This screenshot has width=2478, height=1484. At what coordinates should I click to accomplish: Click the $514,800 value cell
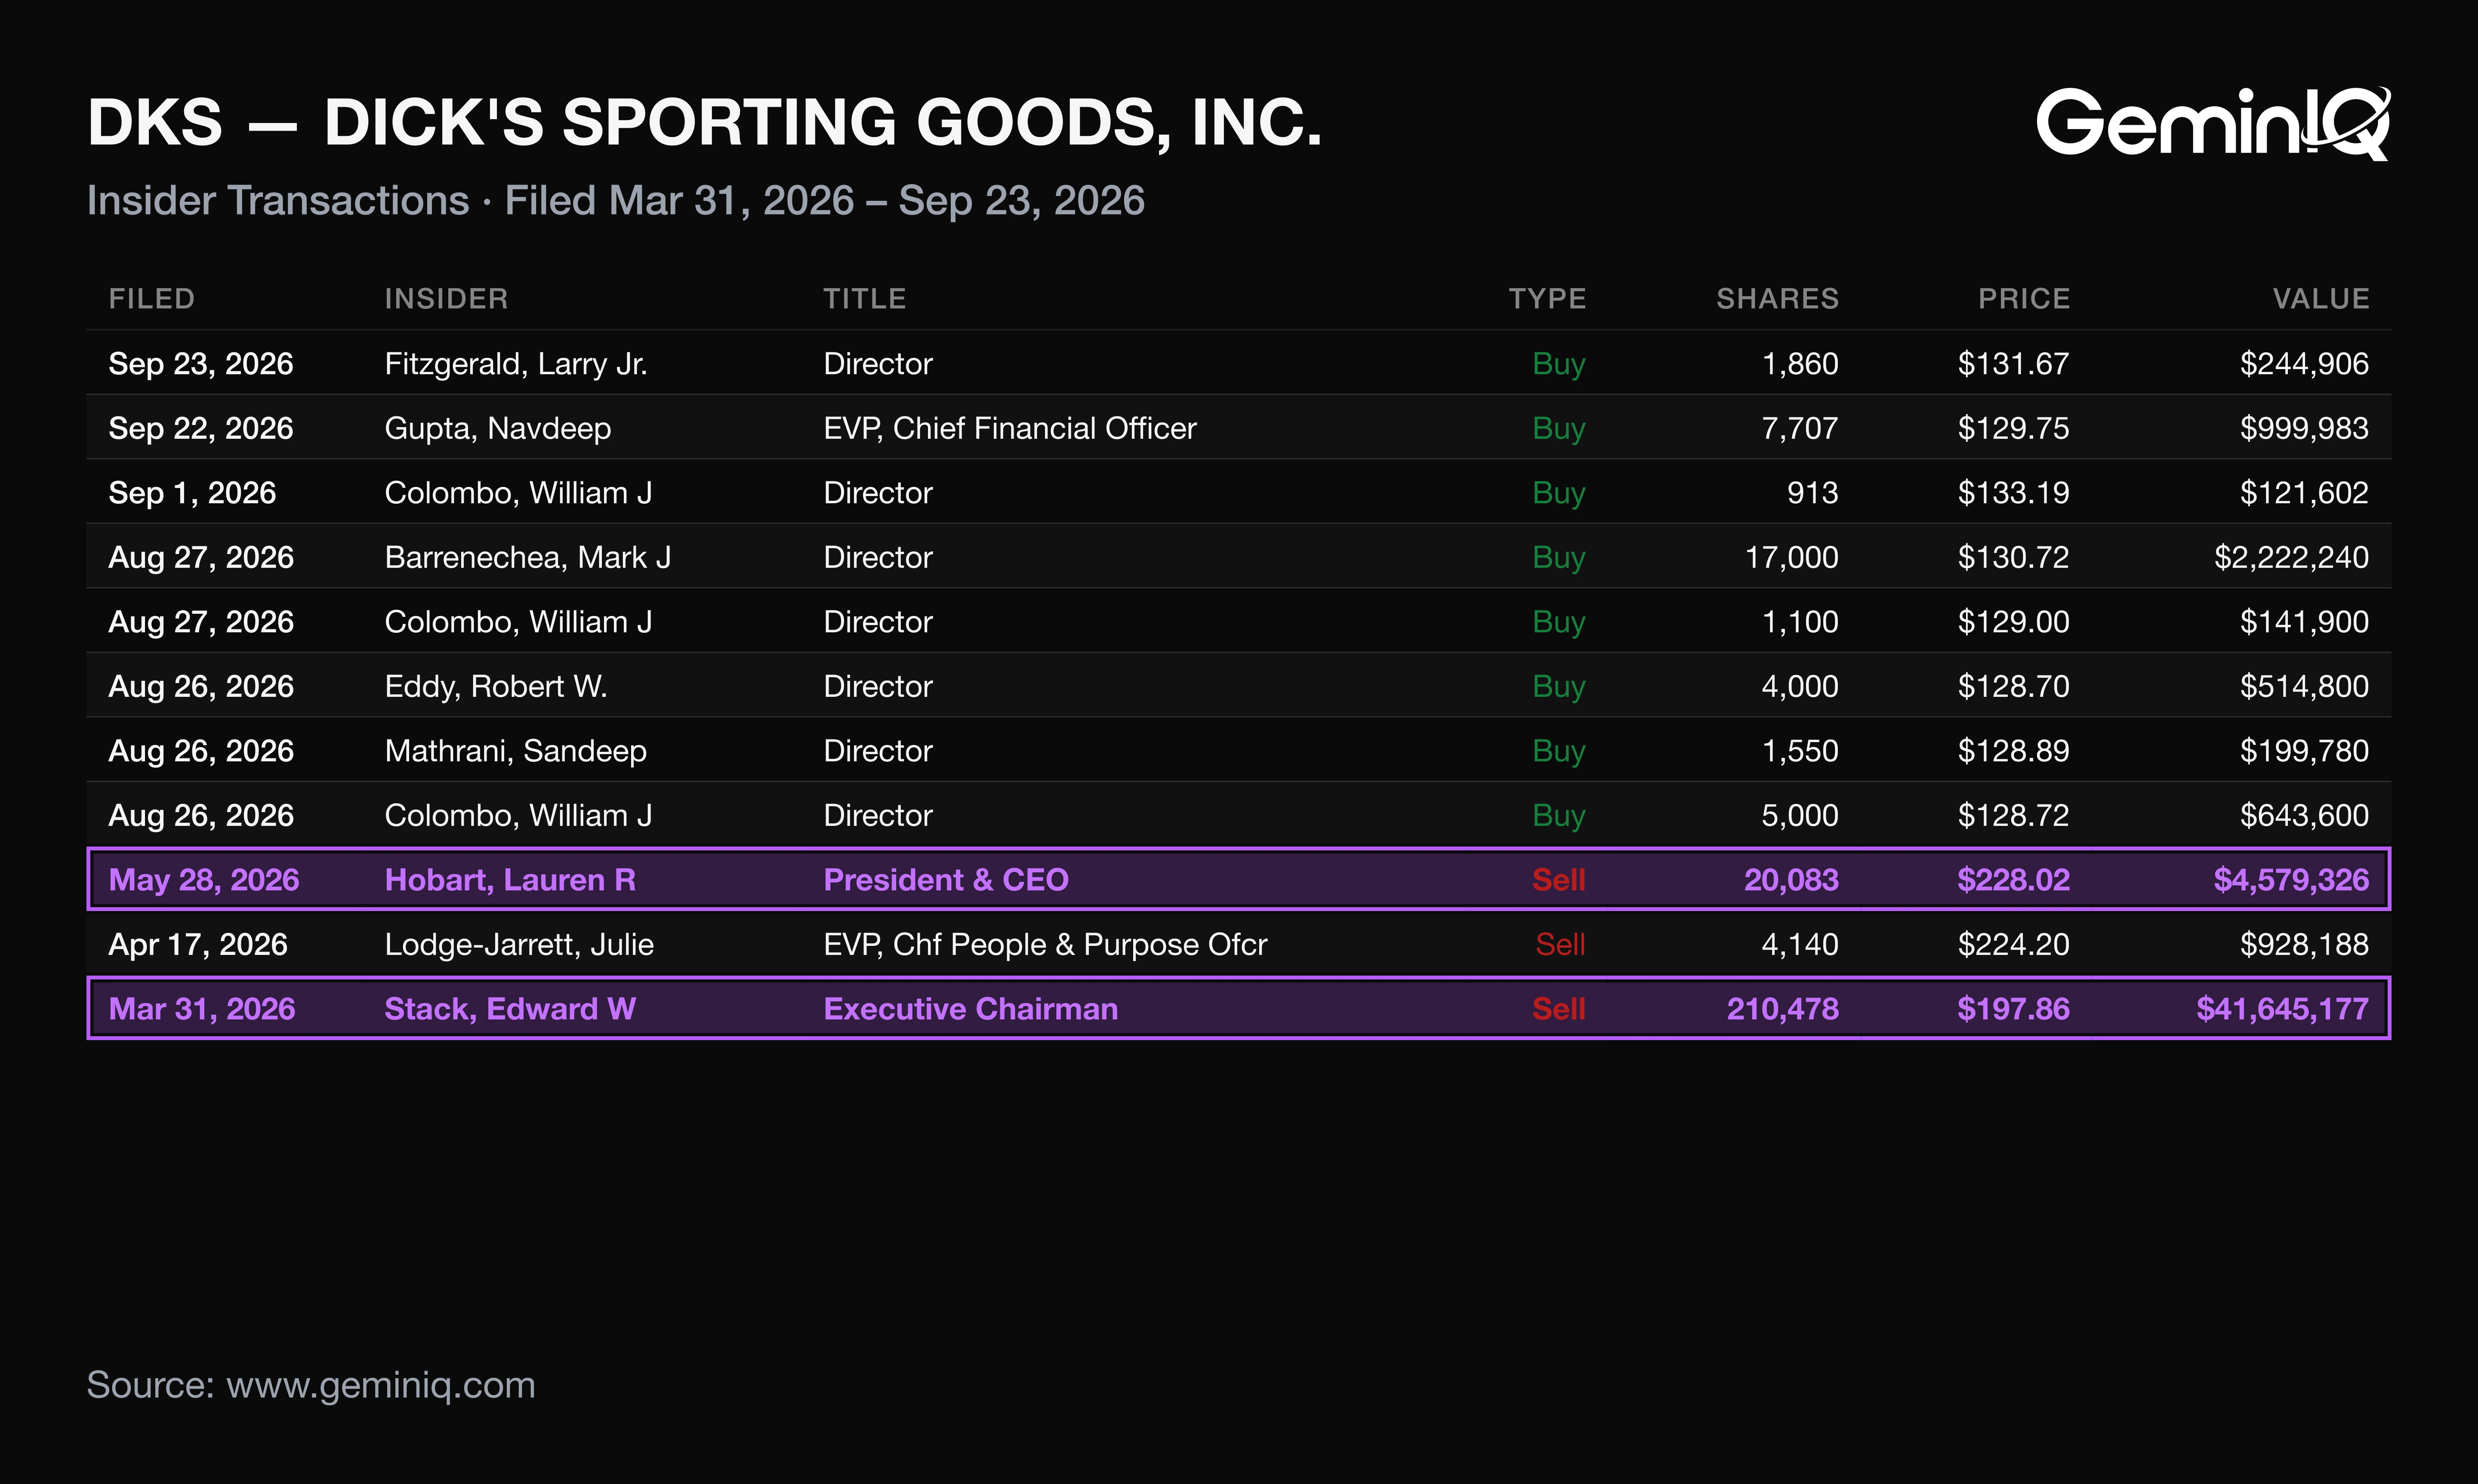(x=2304, y=686)
